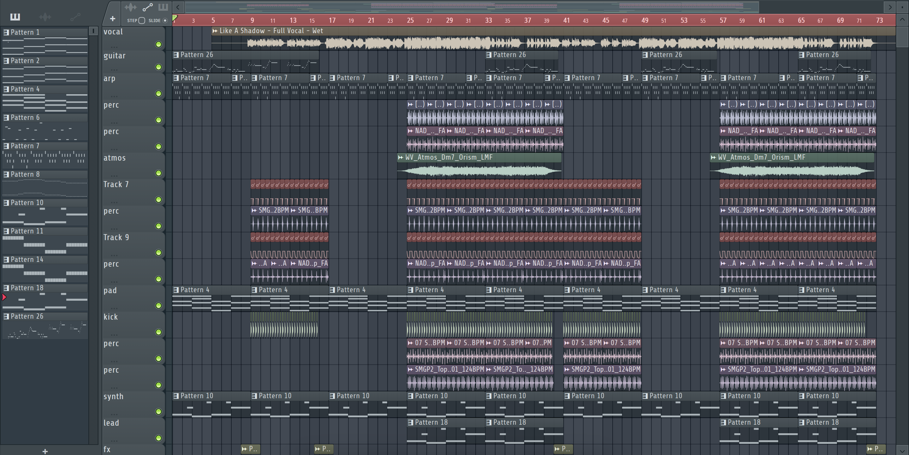The height and width of the screenshot is (455, 909).
Task: Open menu of first SMGP2_Top..01_124BPM clip
Action: click(x=410, y=369)
